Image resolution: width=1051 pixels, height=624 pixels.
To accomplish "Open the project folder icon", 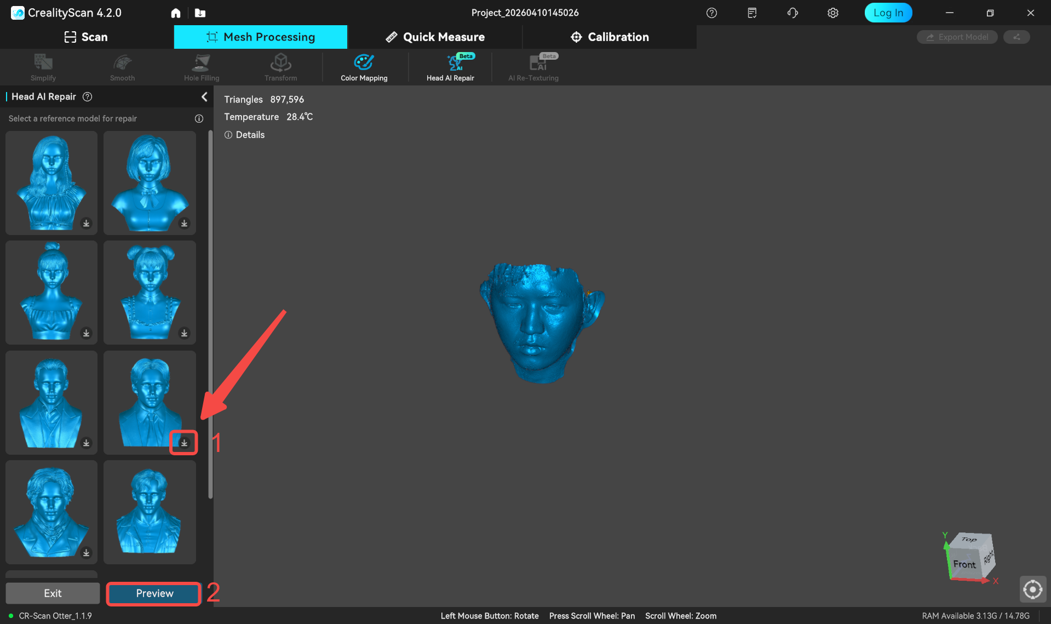I will [x=200, y=13].
